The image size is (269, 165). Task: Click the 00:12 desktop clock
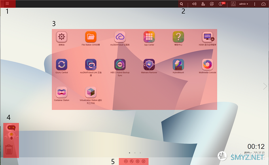[256, 146]
